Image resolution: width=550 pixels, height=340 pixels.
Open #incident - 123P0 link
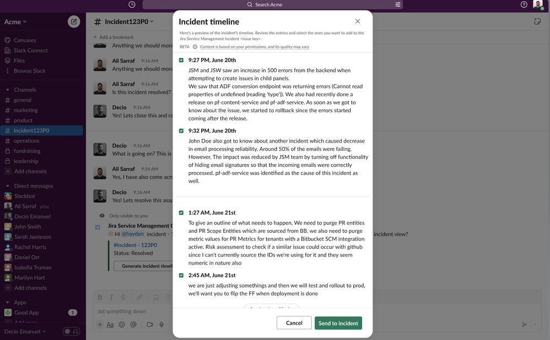pos(136,245)
